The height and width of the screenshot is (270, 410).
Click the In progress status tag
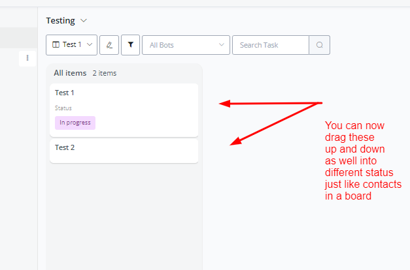[75, 123]
